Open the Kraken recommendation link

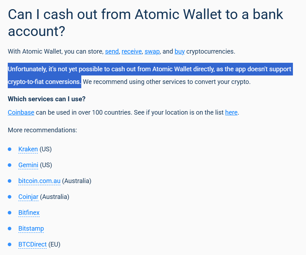[28, 149]
